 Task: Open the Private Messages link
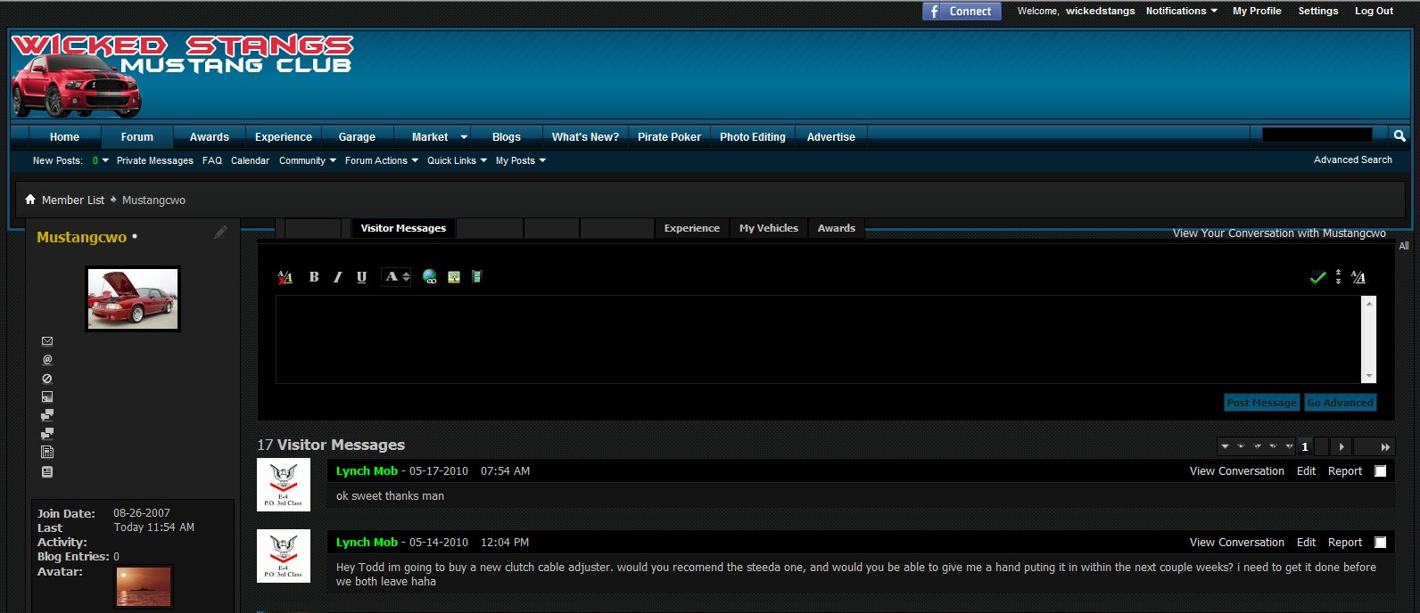click(x=154, y=160)
